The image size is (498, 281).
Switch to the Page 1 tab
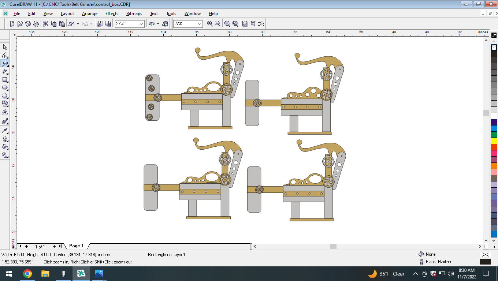76,246
